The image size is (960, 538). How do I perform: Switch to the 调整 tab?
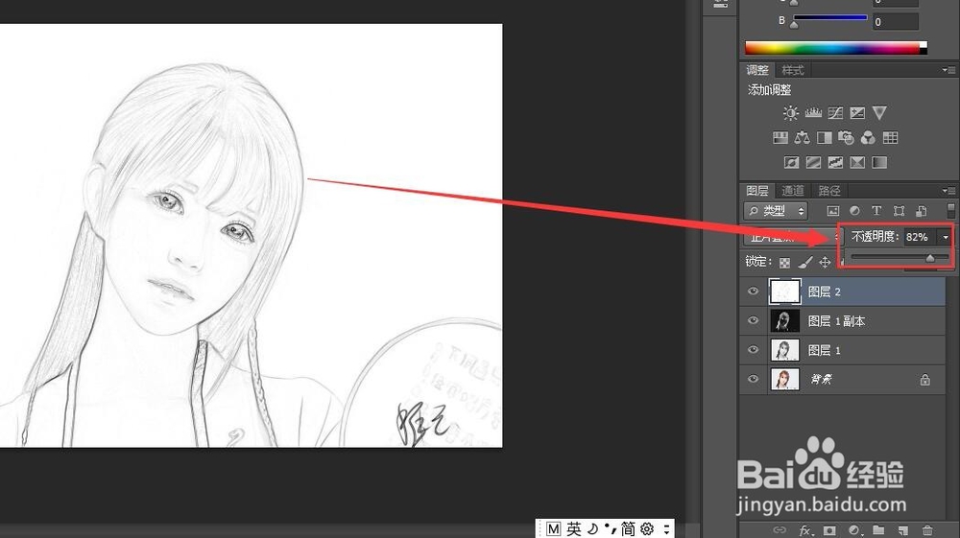tap(757, 70)
